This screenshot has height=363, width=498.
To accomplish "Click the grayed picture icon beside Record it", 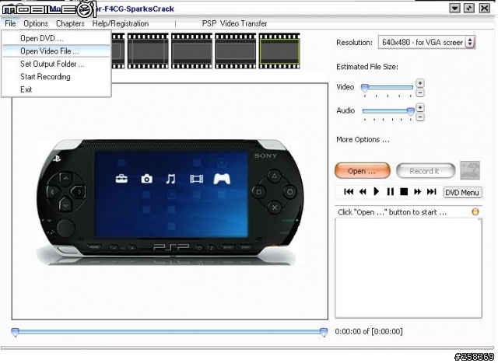I will tap(470, 170).
